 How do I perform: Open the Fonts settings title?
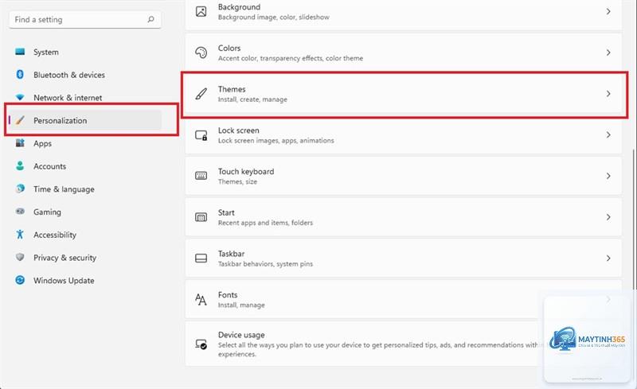click(x=228, y=295)
